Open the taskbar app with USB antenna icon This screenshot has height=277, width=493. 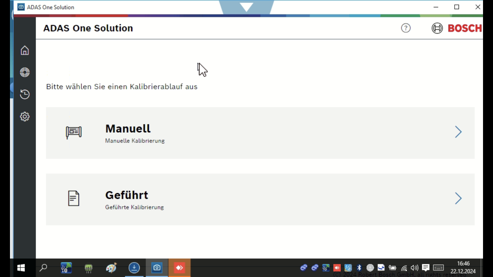(66, 268)
